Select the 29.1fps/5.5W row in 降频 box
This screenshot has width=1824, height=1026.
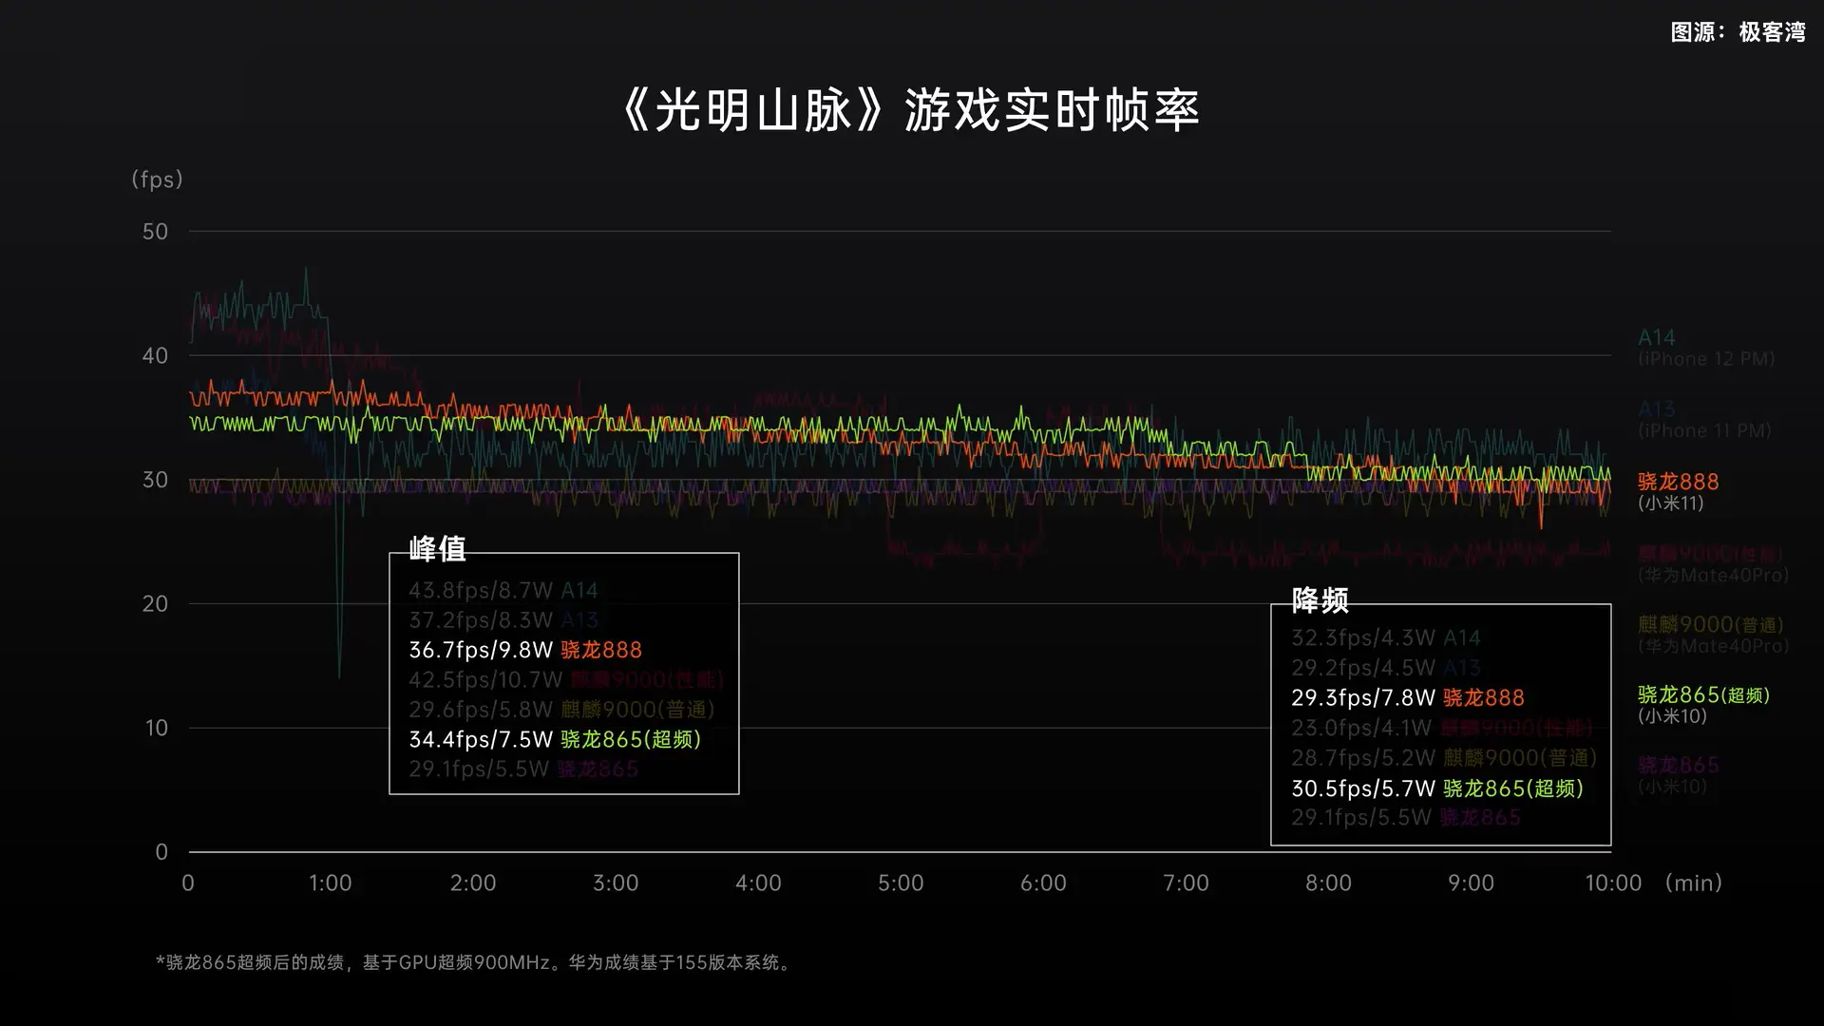[x=1406, y=817]
